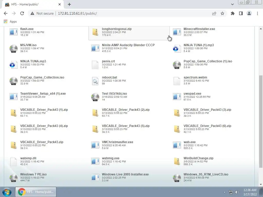This screenshot has width=263, height=197.
Task: Click the Windows 7 PE.iso disc icon
Action: click(x=13, y=178)
